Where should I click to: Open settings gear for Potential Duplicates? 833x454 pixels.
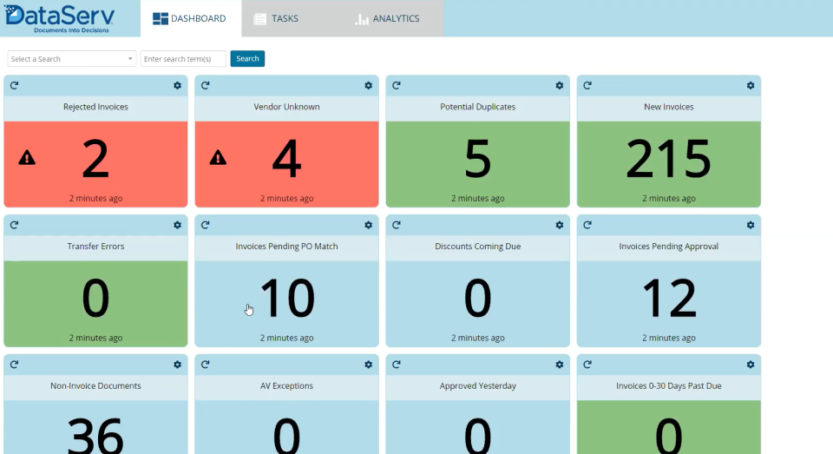pyautogui.click(x=560, y=85)
